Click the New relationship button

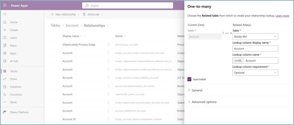[65, 14]
